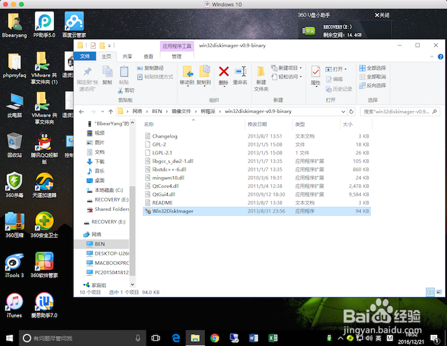
Task: Open Word from taskbar
Action: click(253, 338)
